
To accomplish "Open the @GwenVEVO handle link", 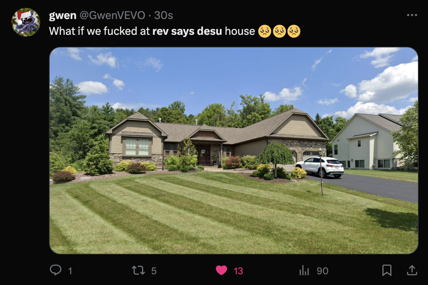I will (x=112, y=15).
